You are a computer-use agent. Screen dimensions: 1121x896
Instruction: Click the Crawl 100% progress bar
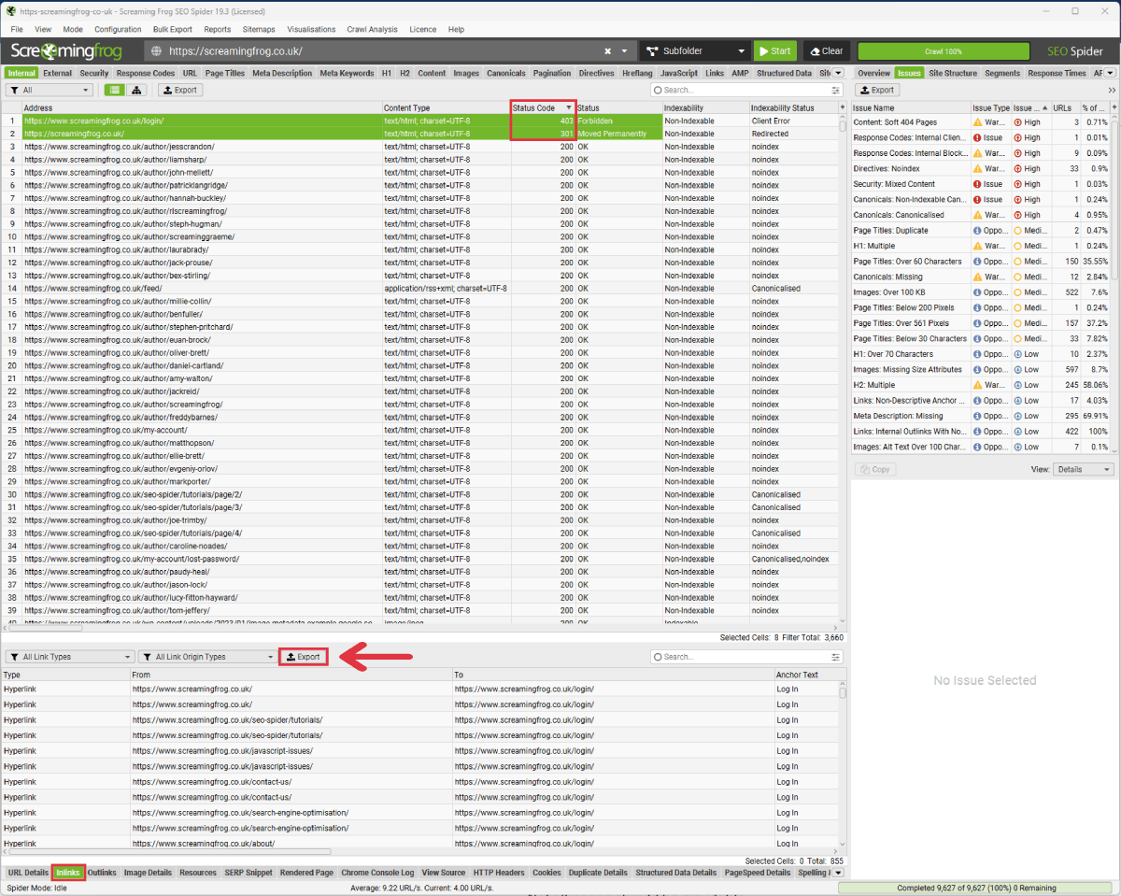coord(943,51)
